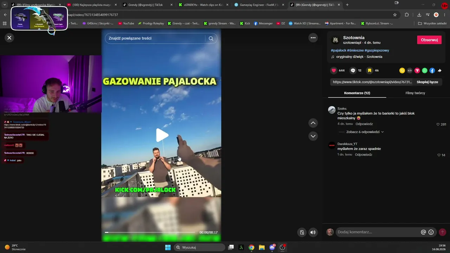
Task: Go to the previous video
Action: (313, 123)
